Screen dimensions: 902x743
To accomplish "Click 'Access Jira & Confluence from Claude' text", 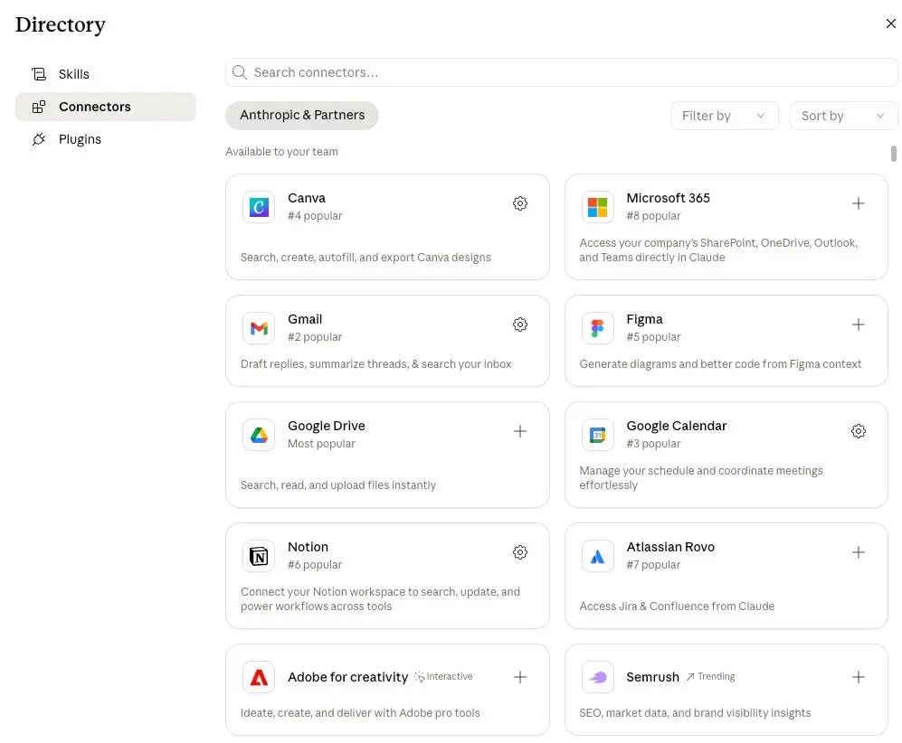I will coord(677,607).
